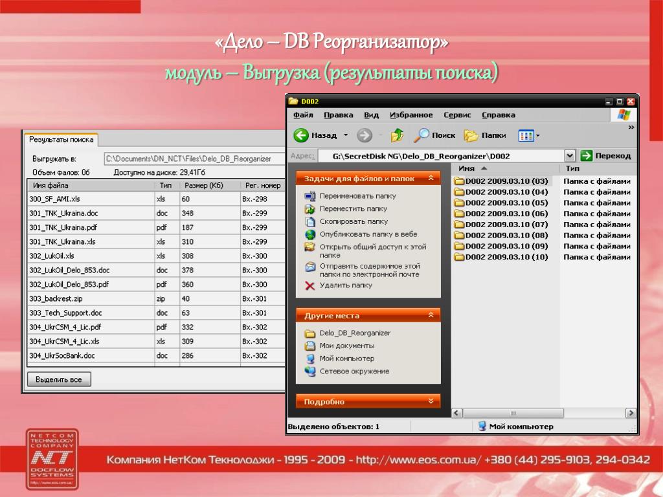The image size is (663, 497).
Task: Open the Справка menu
Action: point(498,115)
